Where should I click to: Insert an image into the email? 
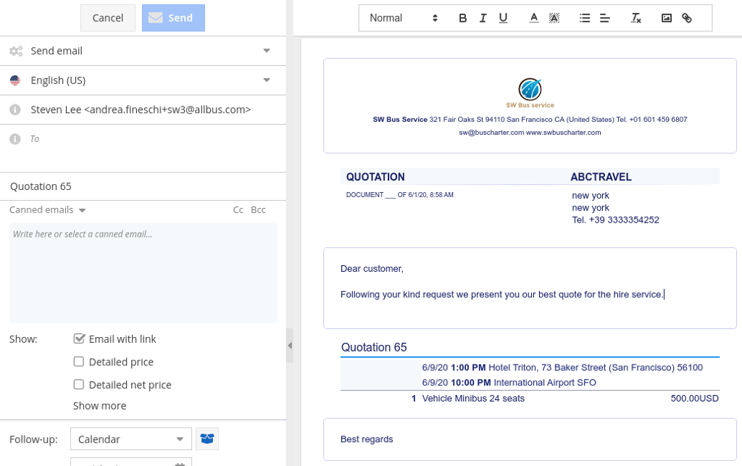(x=667, y=18)
